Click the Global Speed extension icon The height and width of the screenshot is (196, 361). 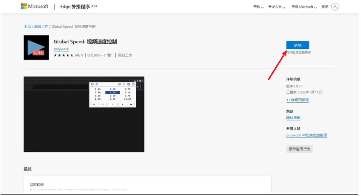point(36,48)
